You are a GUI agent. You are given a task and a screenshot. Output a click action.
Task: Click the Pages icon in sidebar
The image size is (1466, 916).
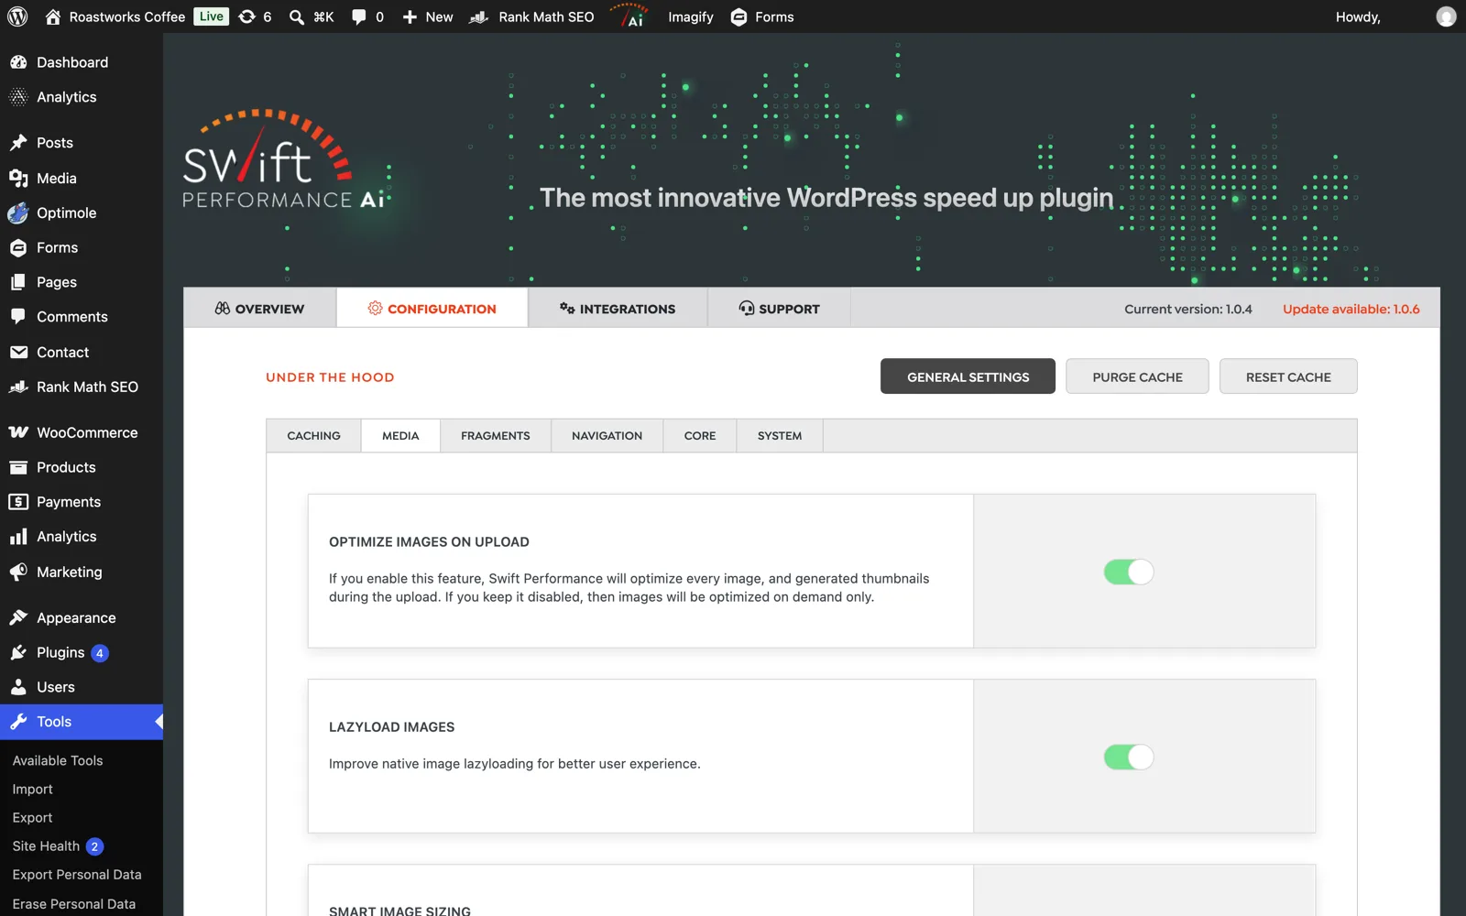click(18, 282)
